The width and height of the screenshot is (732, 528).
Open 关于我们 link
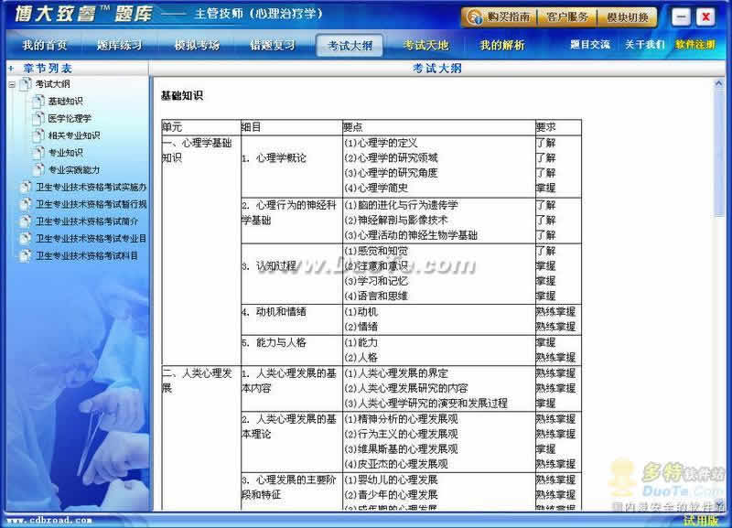(x=645, y=45)
